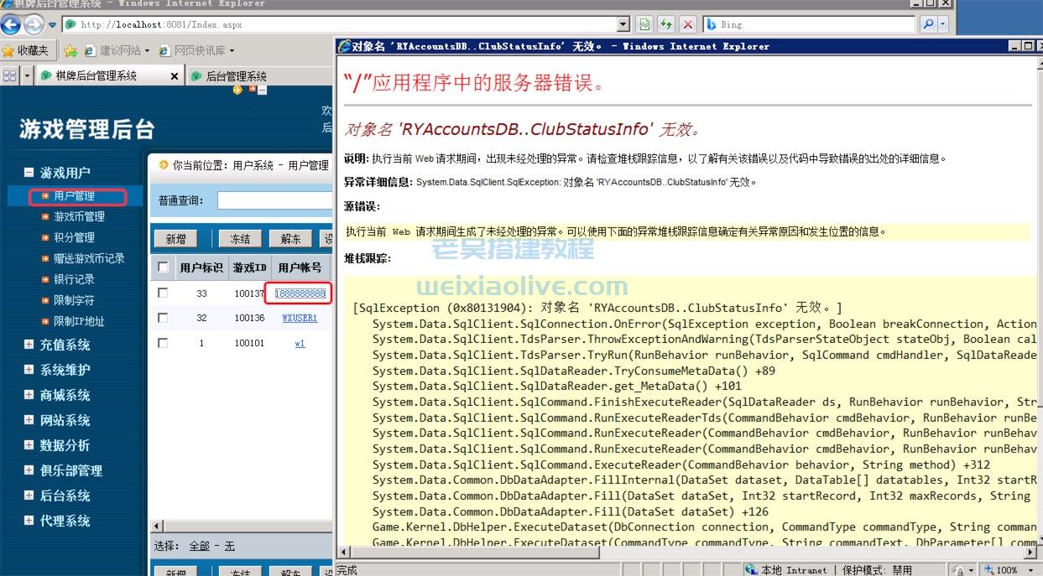Click the Bing search magnifier icon
This screenshot has height=576, width=1043.
[927, 24]
